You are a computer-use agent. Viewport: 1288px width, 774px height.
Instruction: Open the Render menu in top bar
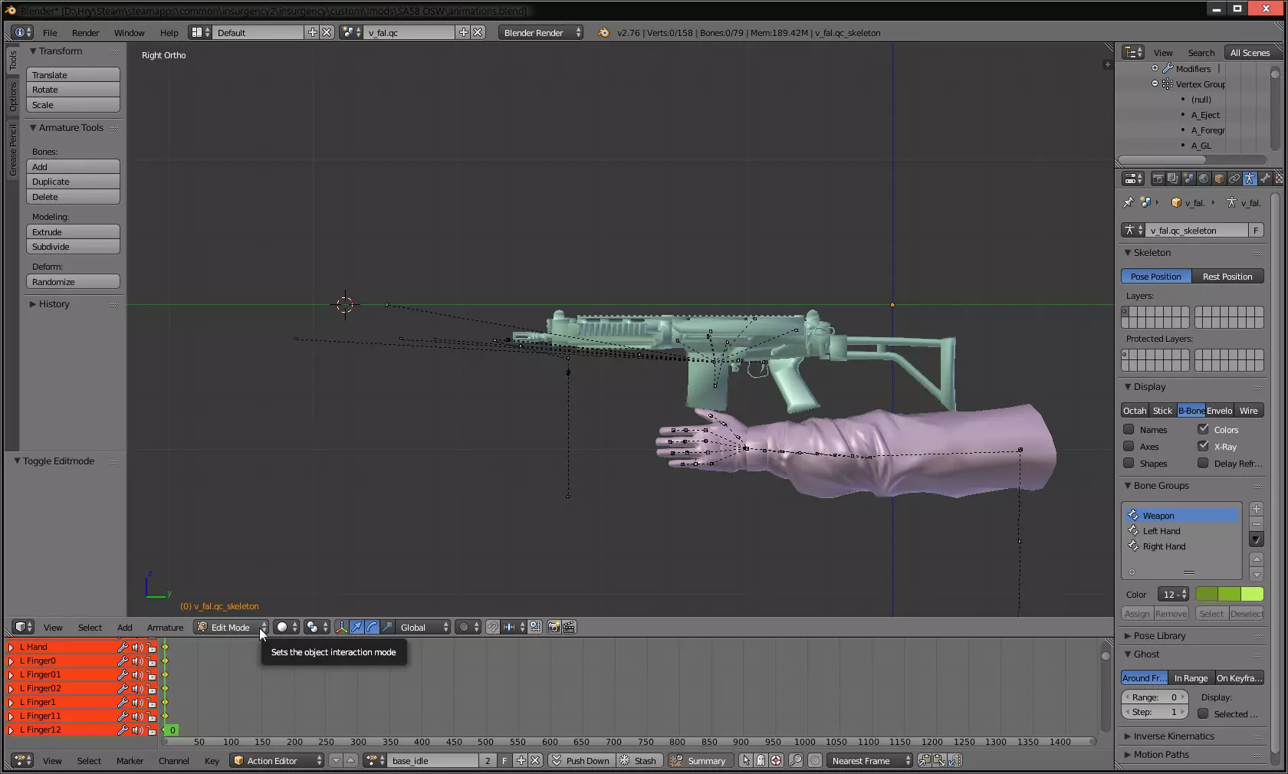pyautogui.click(x=85, y=33)
